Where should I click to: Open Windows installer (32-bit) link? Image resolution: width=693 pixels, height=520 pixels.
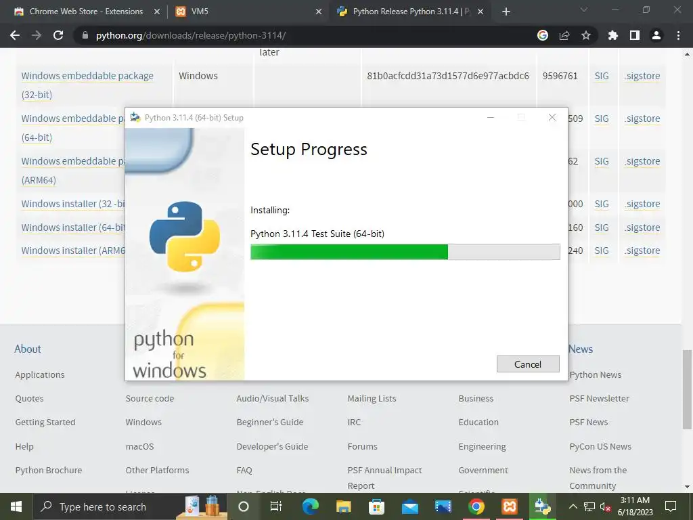pyautogui.click(x=73, y=204)
